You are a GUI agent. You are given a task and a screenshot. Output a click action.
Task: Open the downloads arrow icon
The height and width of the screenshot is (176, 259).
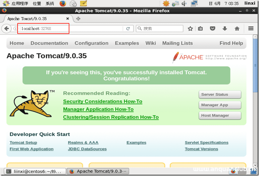[x=225, y=28]
